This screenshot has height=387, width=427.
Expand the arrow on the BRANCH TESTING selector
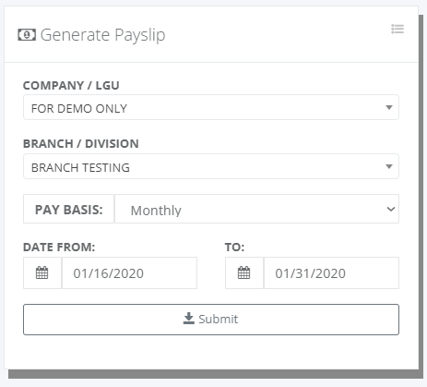click(389, 166)
